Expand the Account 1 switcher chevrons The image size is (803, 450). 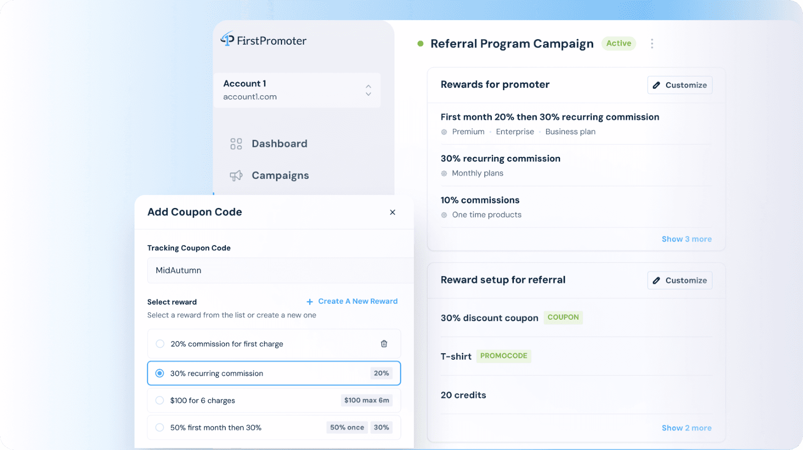tap(368, 90)
